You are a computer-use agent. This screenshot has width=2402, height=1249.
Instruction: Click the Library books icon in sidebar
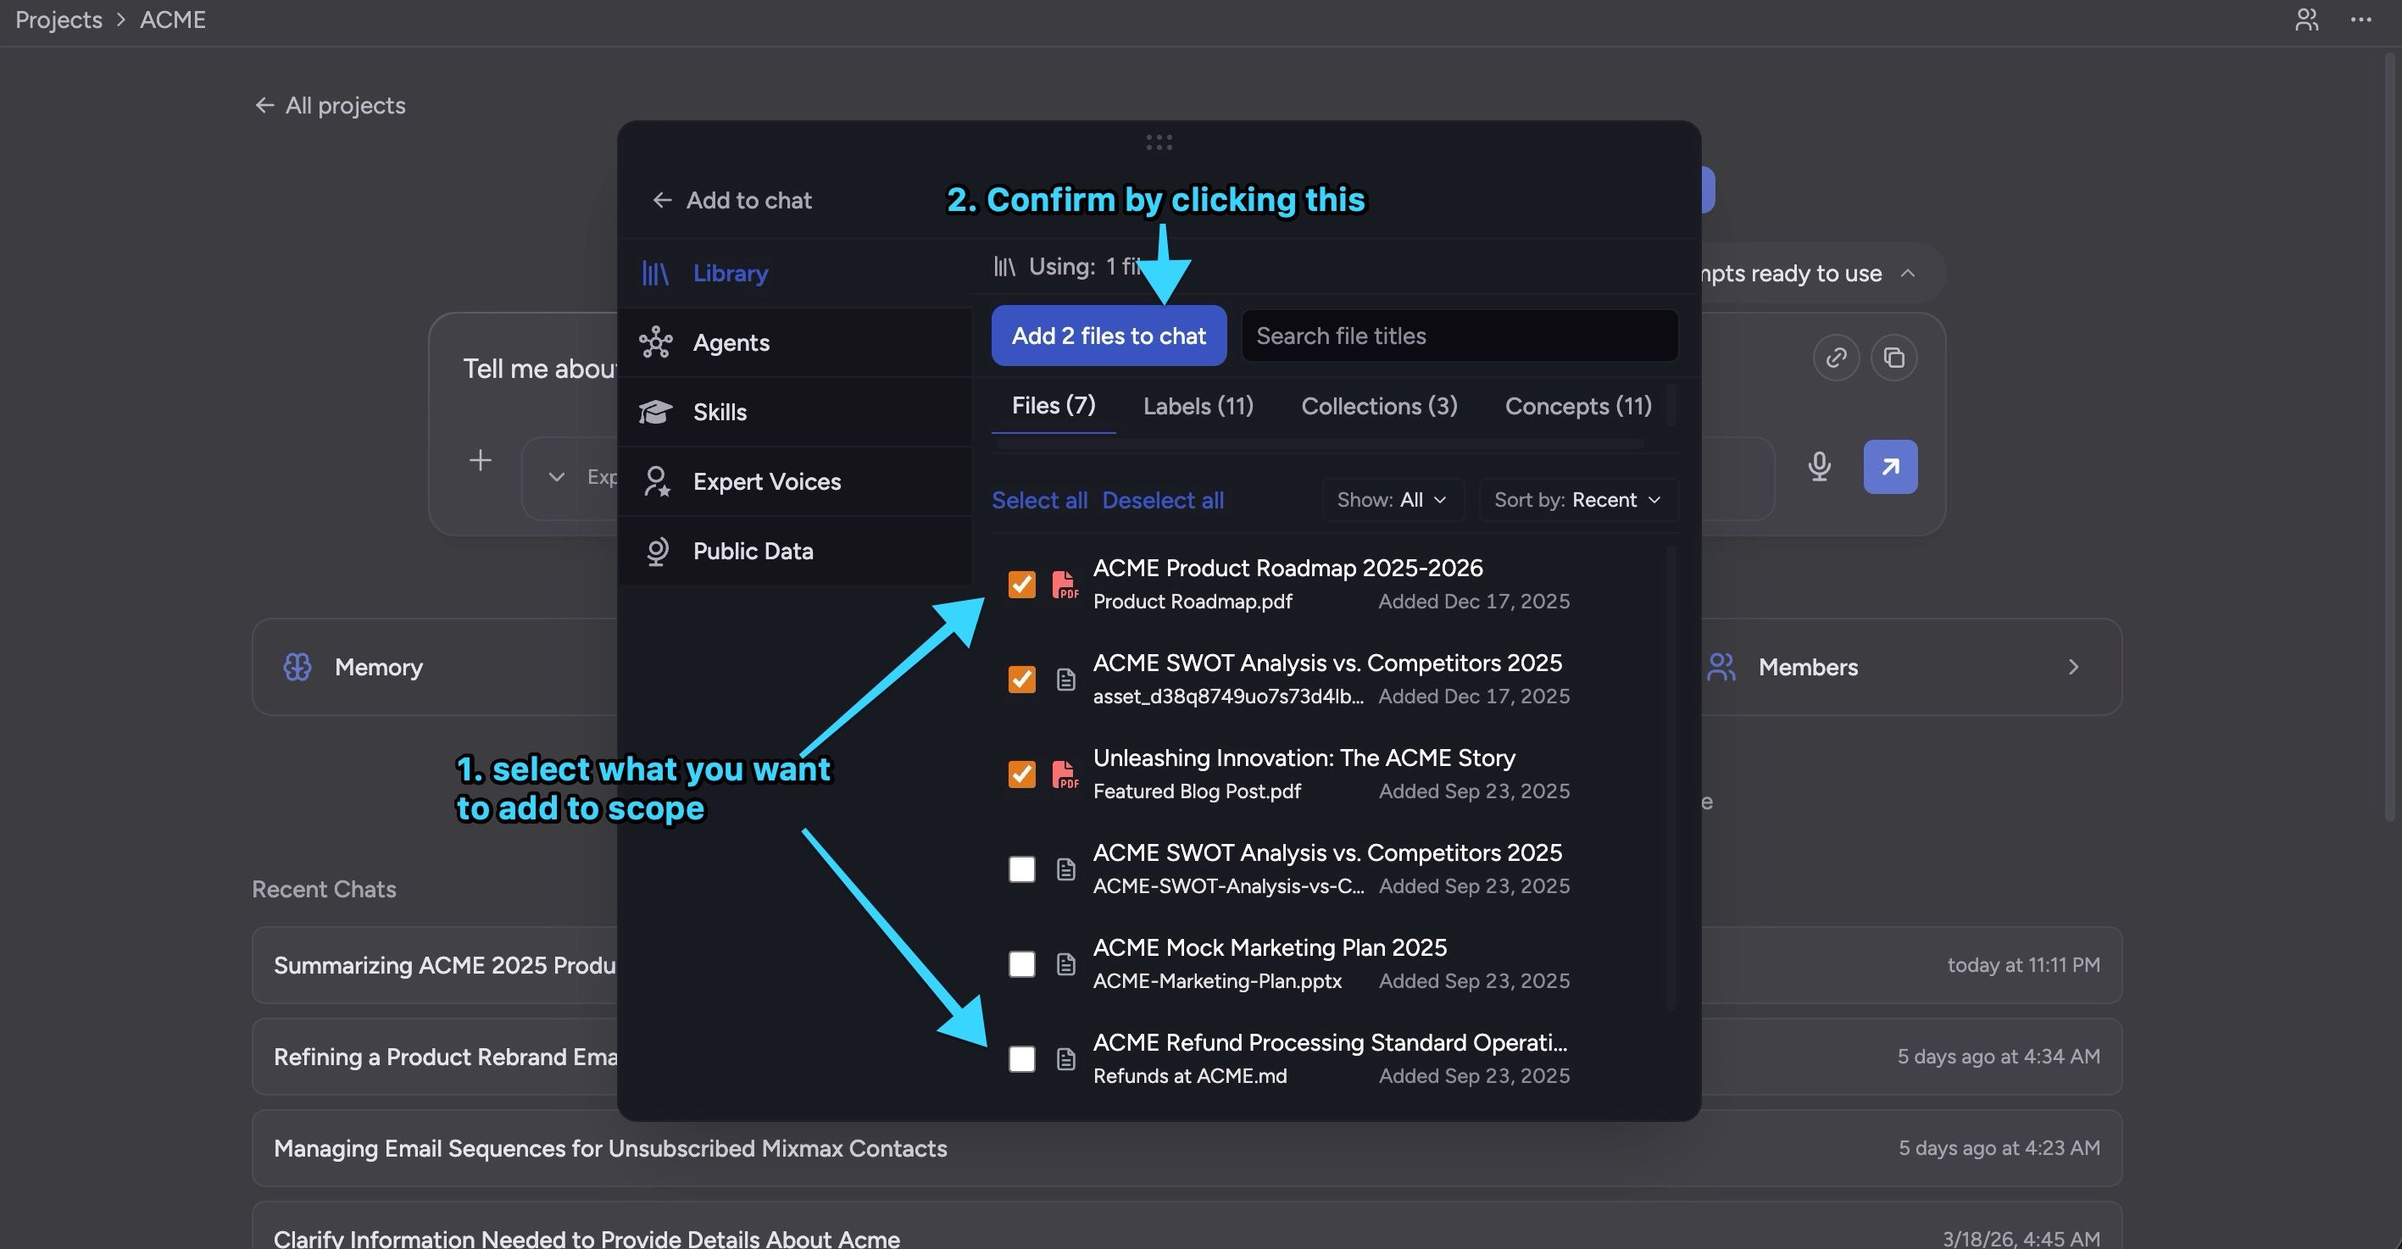(655, 273)
